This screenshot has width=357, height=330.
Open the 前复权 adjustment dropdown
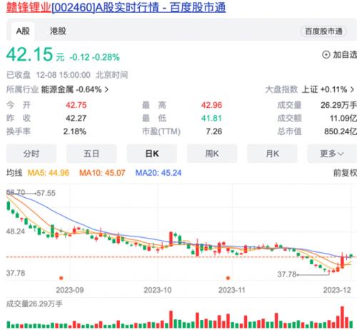345,173
